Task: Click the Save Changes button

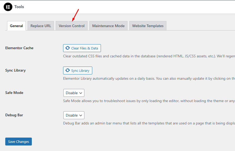Action: tap(18, 142)
